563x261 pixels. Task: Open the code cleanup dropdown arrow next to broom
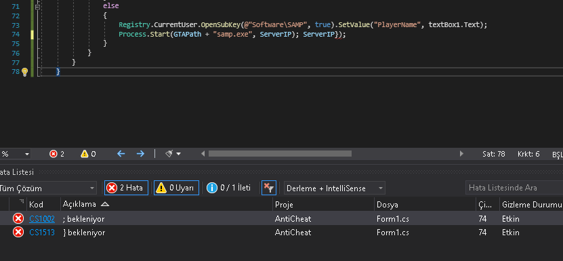[x=178, y=154]
